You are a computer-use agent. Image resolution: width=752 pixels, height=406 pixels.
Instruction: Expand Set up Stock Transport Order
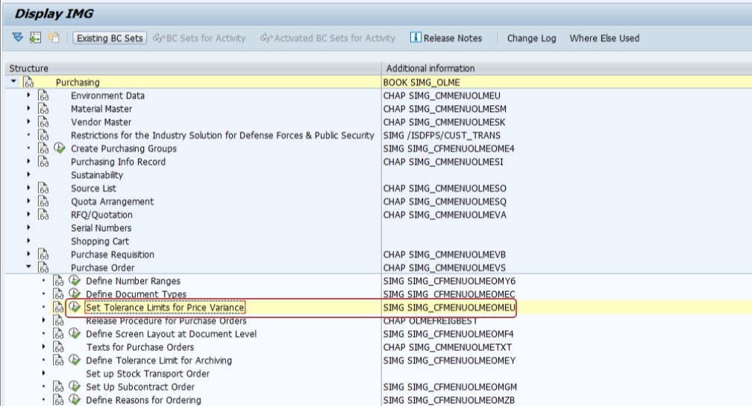43,373
